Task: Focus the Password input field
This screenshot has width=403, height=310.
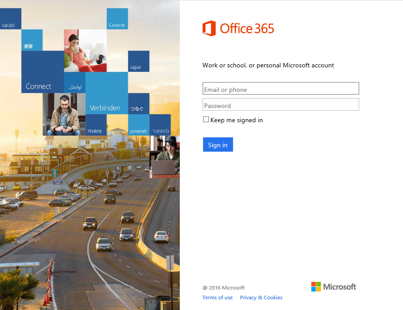Action: (280, 104)
